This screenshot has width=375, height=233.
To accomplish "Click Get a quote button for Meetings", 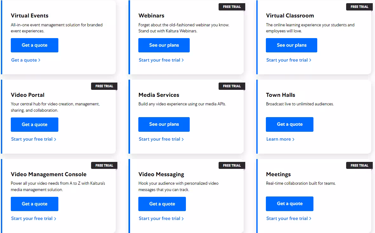I will pyautogui.click(x=290, y=203).
